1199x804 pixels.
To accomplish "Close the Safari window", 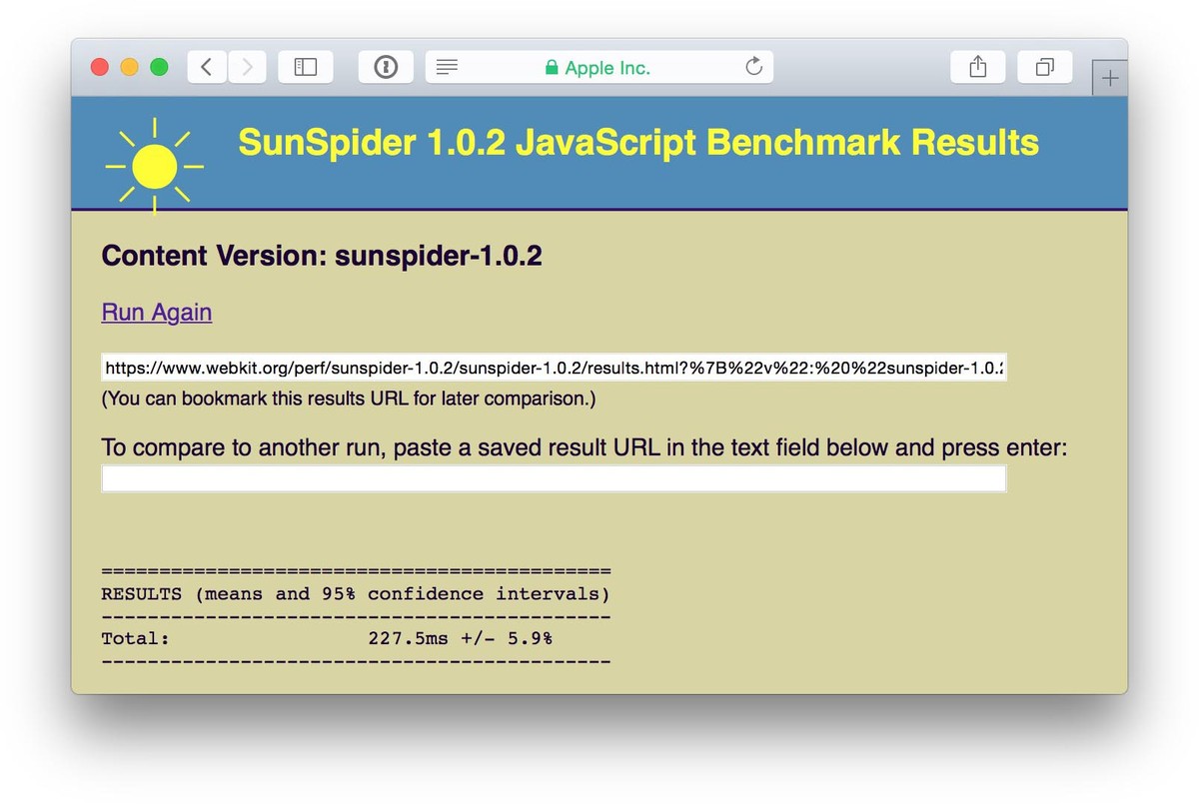I will (100, 67).
